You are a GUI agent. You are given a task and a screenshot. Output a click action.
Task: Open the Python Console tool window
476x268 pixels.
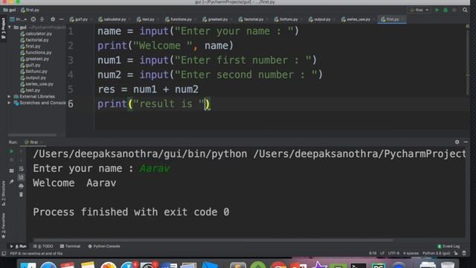coord(104,246)
